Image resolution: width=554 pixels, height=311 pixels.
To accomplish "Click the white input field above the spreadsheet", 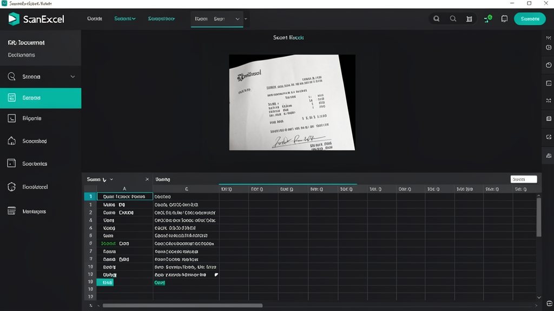I will pos(524,179).
